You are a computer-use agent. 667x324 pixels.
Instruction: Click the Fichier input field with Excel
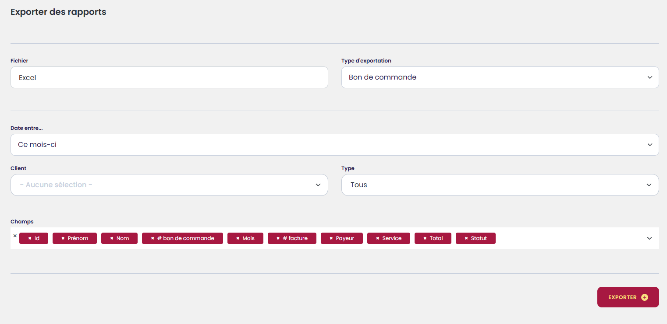tap(169, 77)
